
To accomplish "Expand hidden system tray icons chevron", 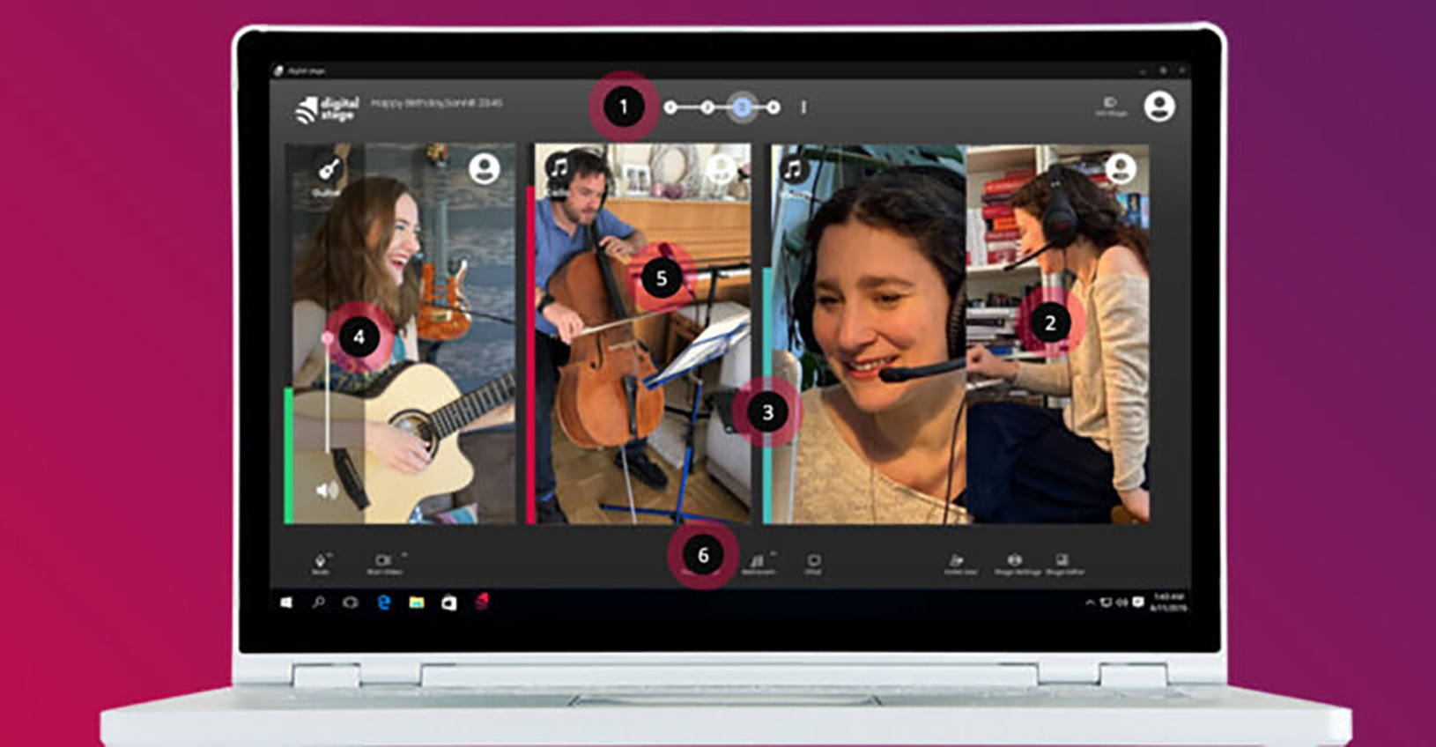I will tap(1090, 603).
